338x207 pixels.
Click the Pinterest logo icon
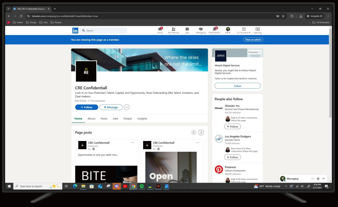(x=219, y=169)
